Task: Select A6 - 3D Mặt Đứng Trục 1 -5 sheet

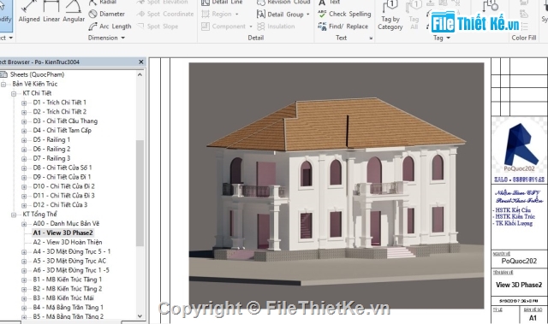Action: pos(71,270)
